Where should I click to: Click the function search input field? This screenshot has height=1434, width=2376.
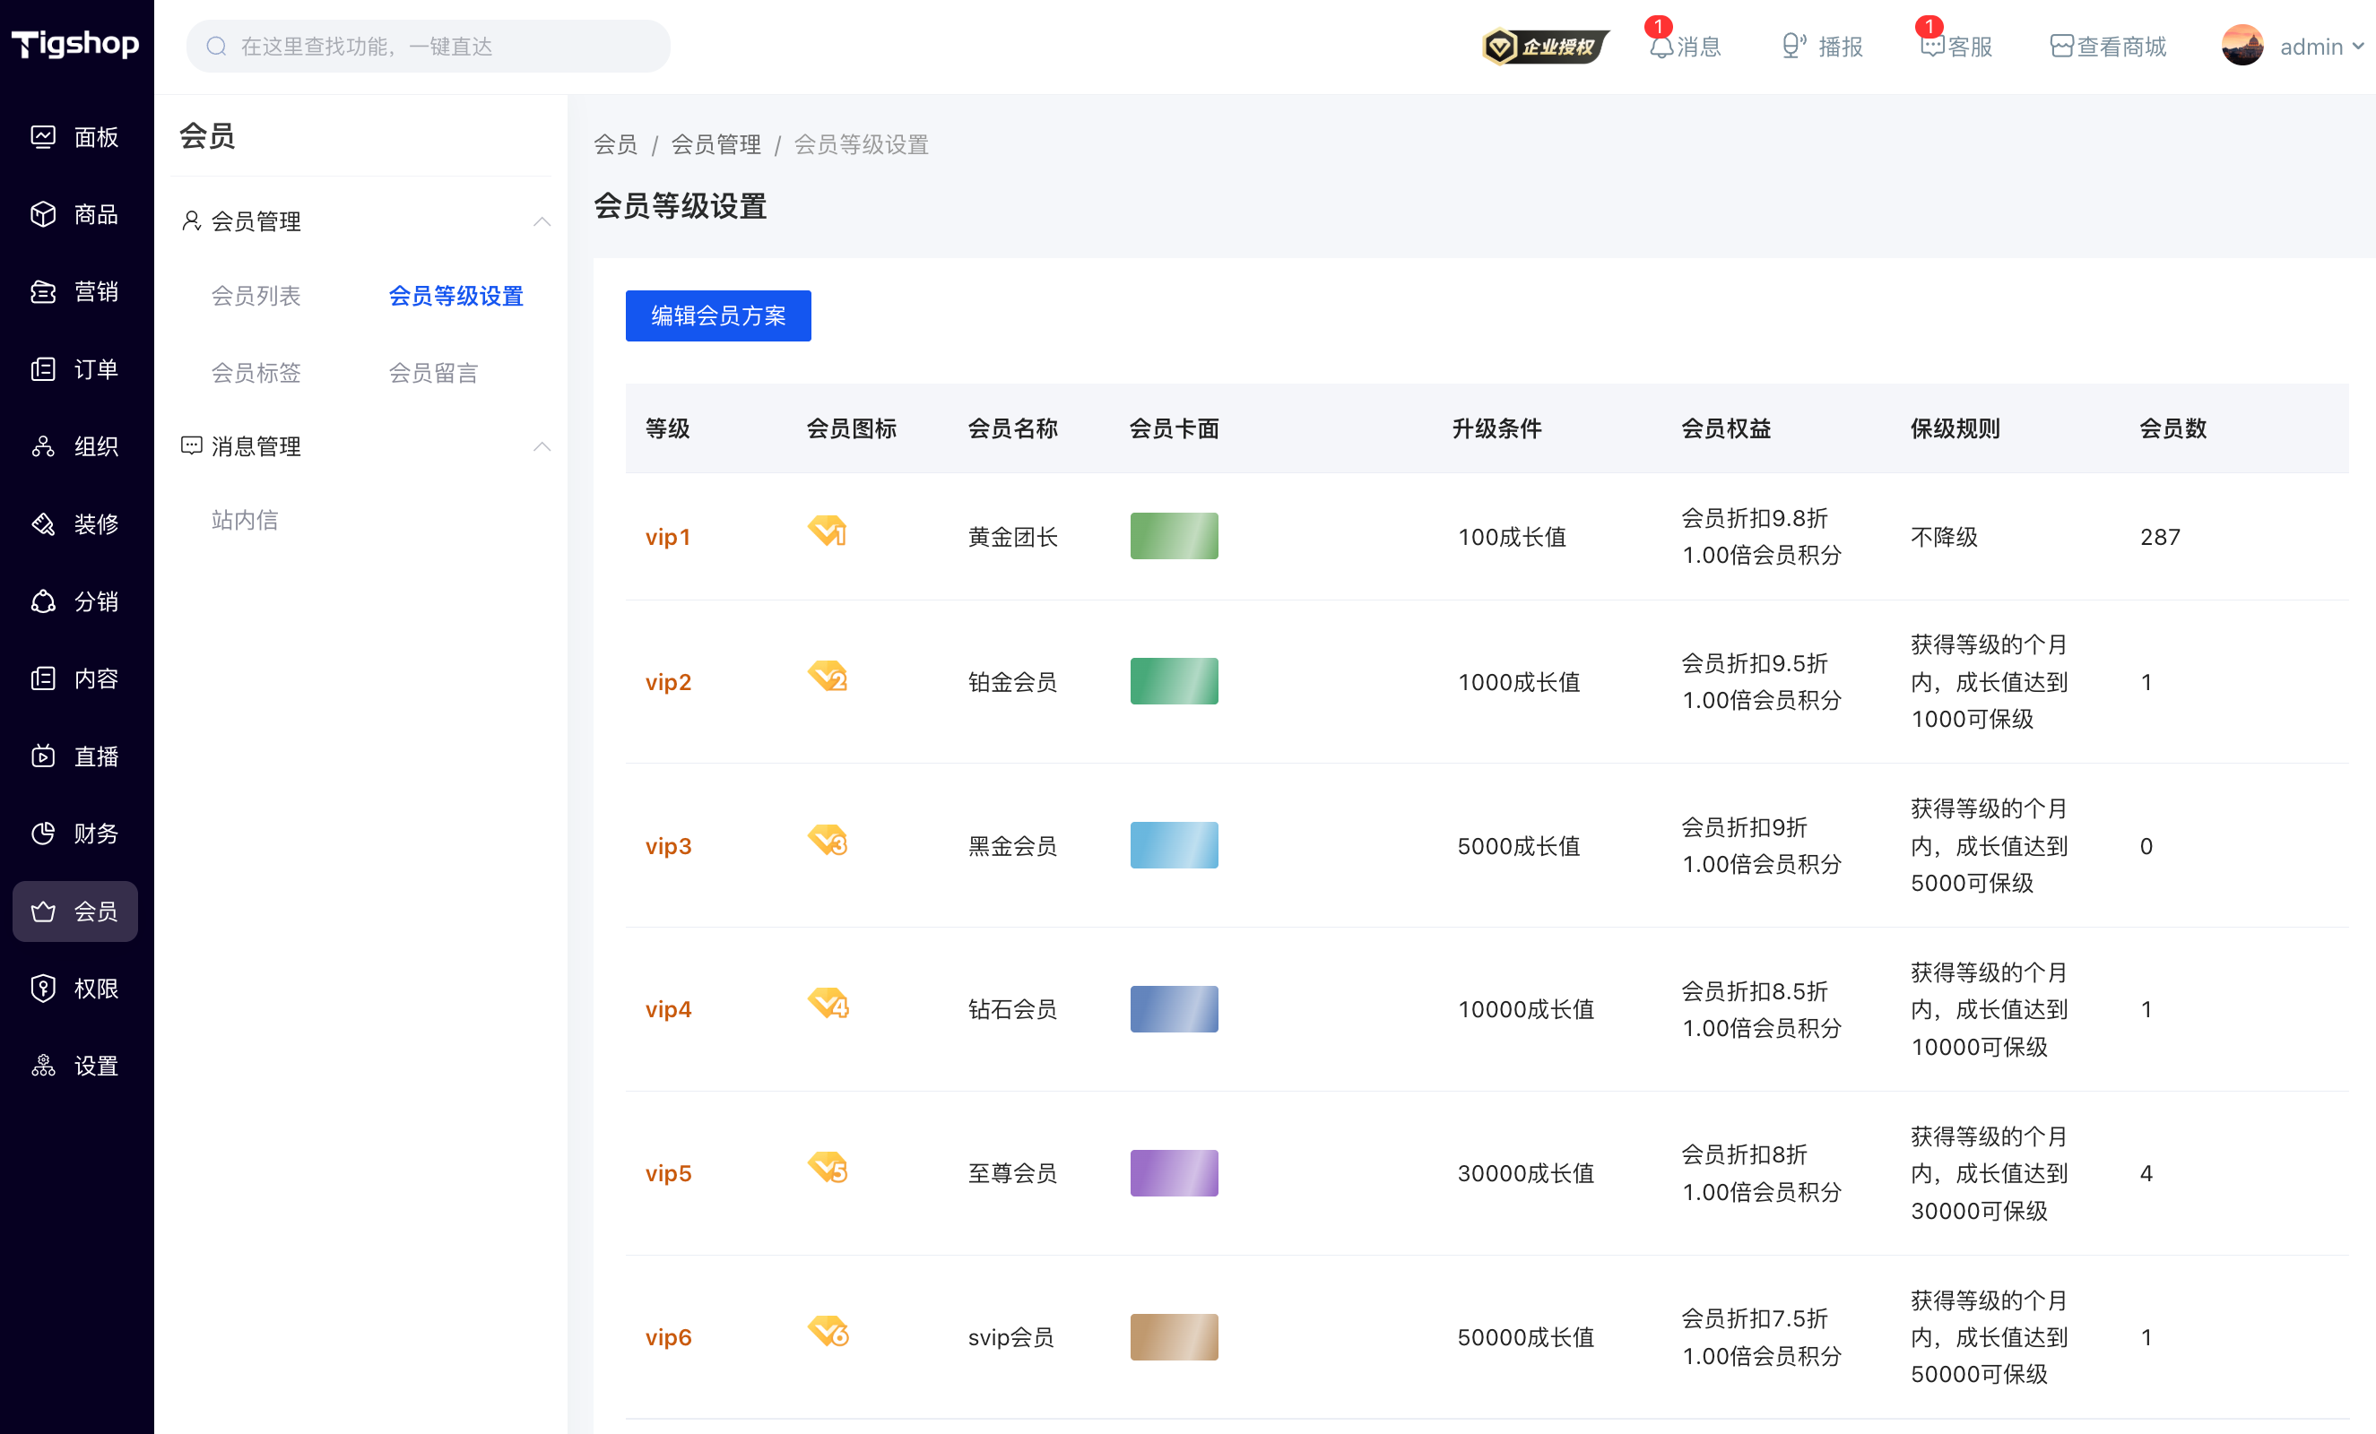pos(429,47)
